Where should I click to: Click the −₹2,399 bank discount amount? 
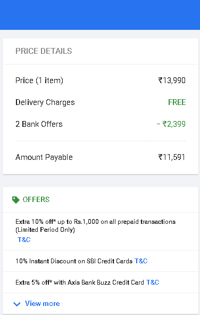(171, 124)
